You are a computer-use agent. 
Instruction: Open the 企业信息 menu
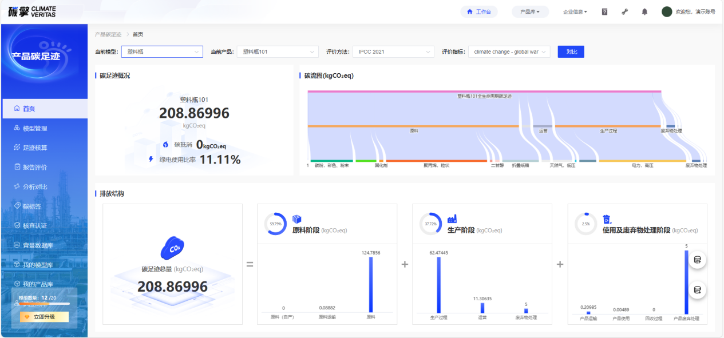tap(575, 11)
